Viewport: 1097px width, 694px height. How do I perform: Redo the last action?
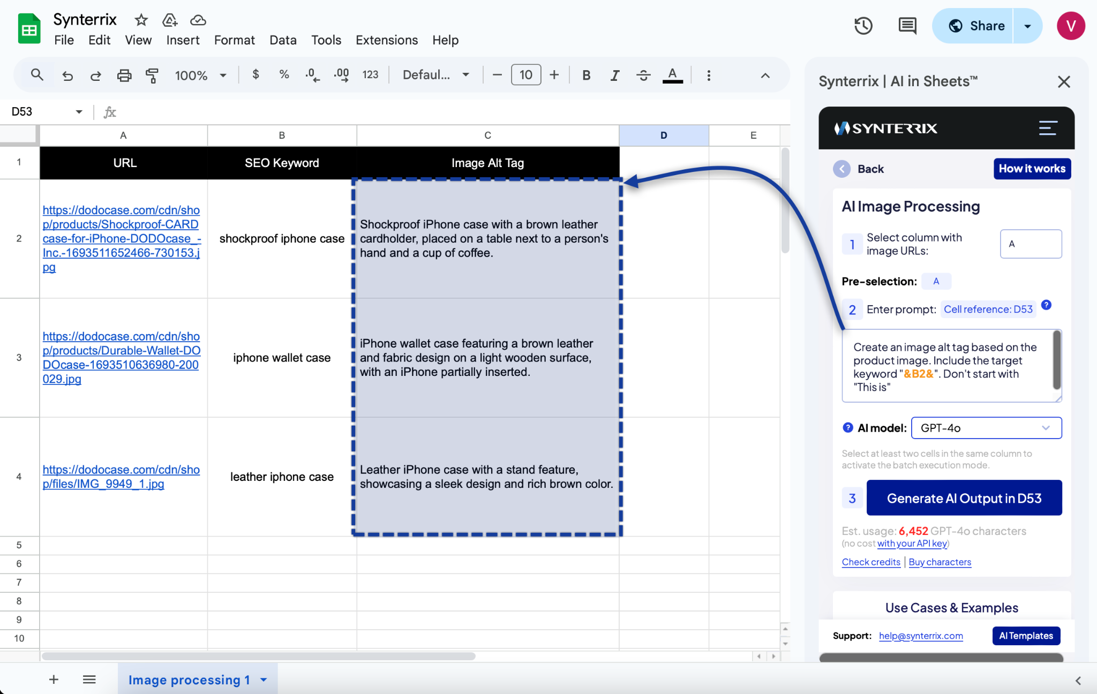(x=96, y=76)
